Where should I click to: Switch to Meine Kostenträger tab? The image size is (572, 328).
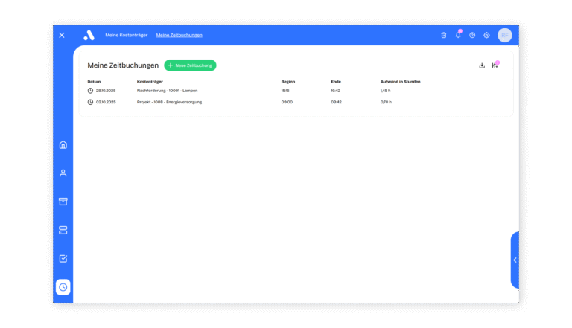tap(127, 35)
